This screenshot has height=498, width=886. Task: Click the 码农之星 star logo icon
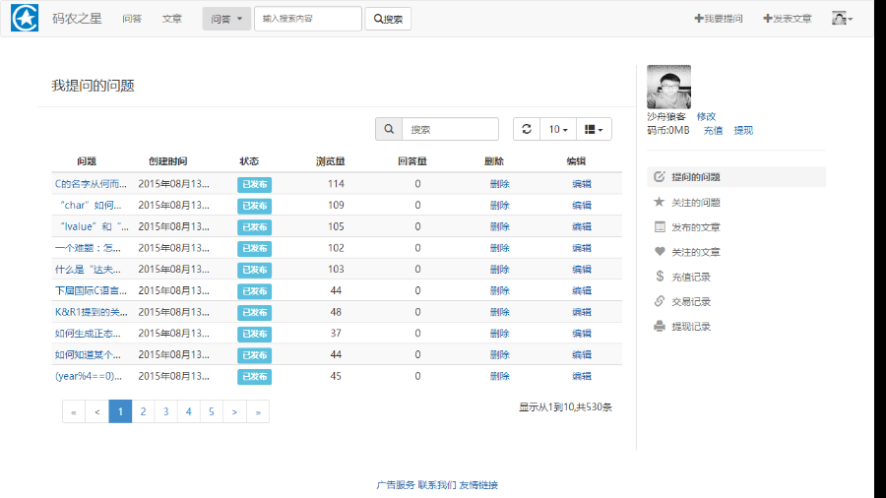25,18
